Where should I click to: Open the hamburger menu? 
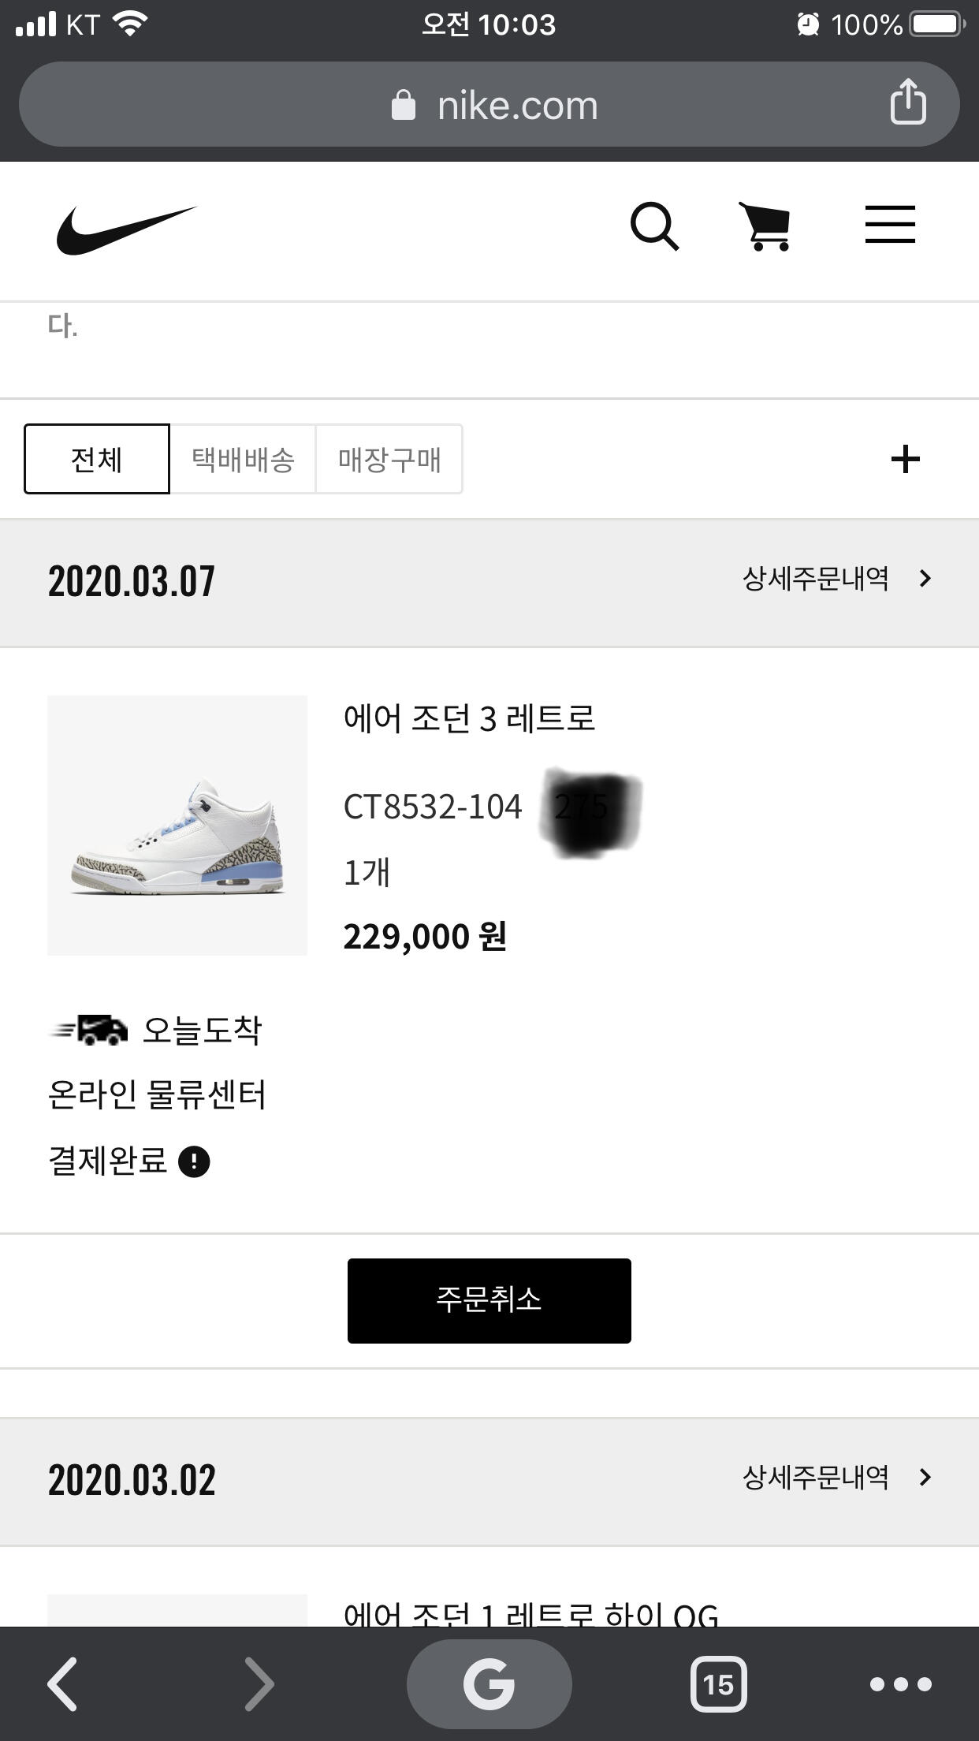(x=890, y=226)
